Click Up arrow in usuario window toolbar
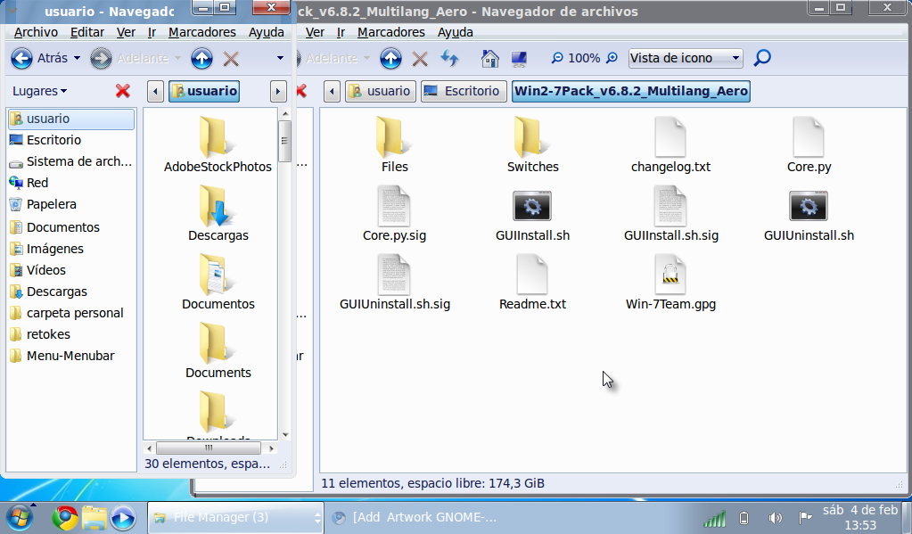The width and height of the screenshot is (912, 534). click(201, 58)
